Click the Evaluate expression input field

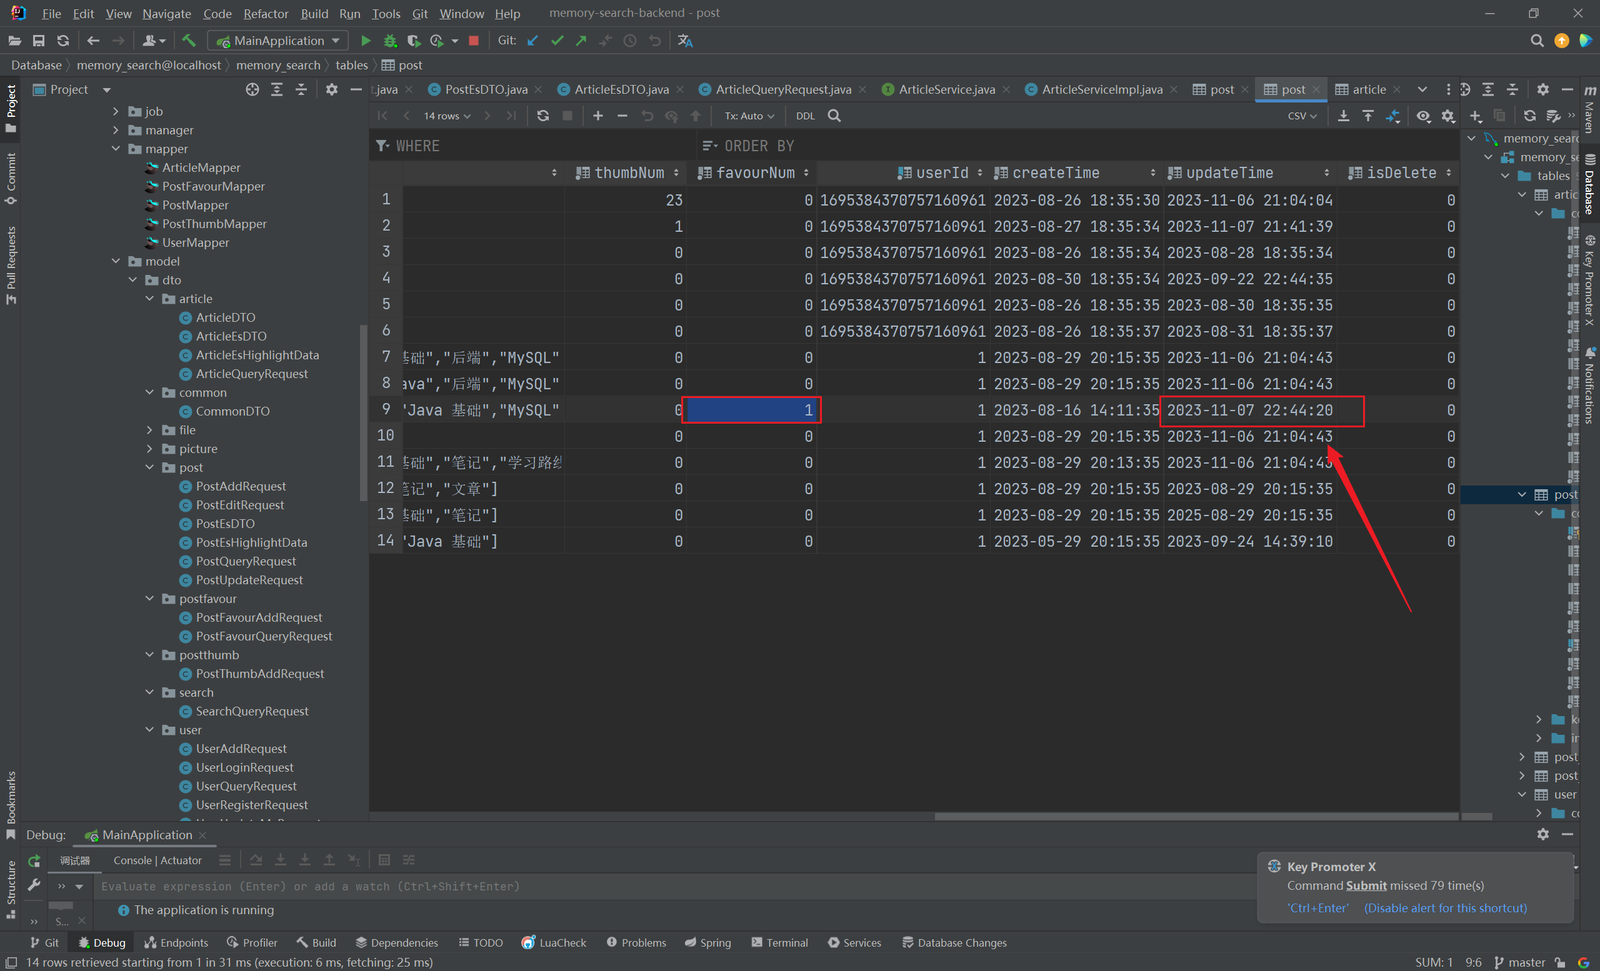676,887
